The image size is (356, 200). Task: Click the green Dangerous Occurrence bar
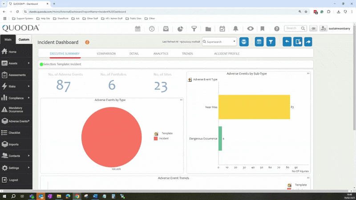pyautogui.click(x=220, y=139)
